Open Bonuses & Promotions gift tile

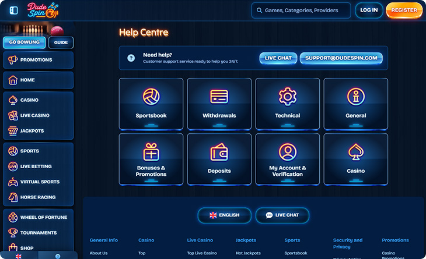pos(151,159)
